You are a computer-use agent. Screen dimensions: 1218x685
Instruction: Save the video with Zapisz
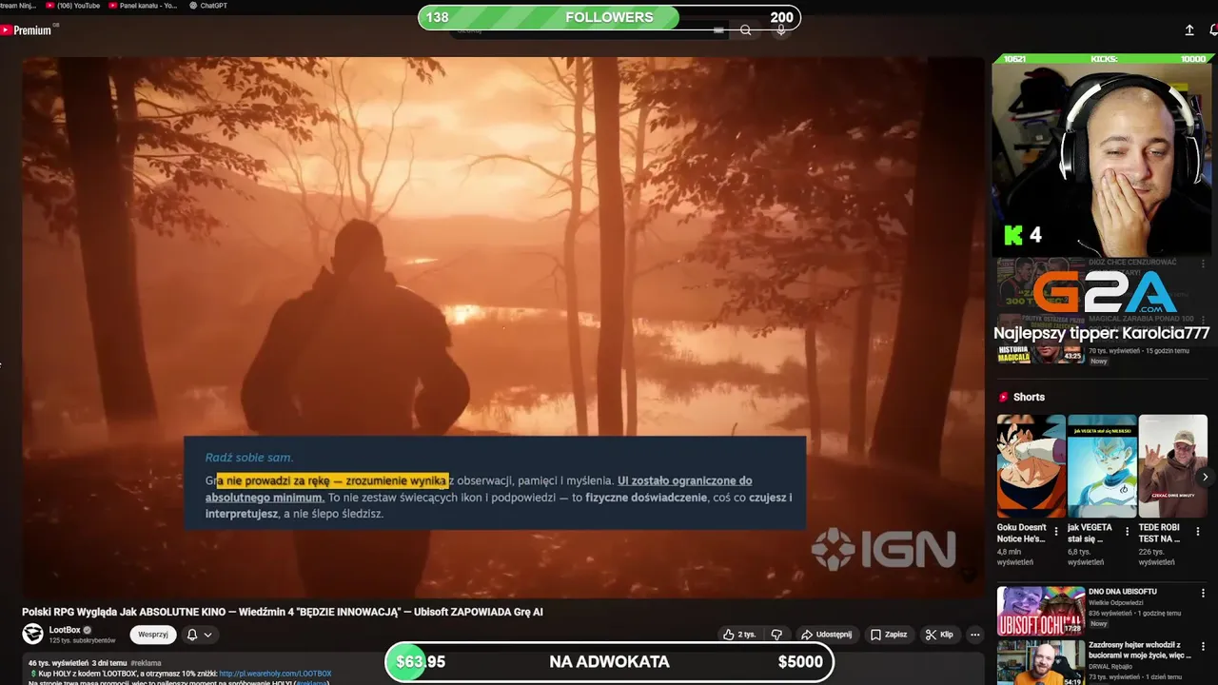(x=889, y=635)
